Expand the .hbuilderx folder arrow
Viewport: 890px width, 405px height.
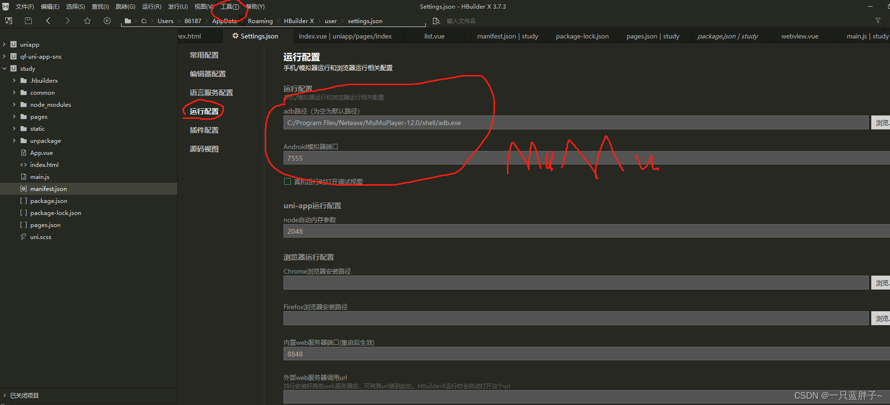coord(14,80)
